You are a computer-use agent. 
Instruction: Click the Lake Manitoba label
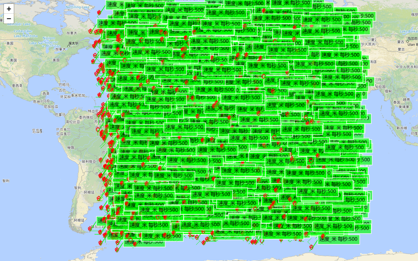pyautogui.click(x=26, y=36)
